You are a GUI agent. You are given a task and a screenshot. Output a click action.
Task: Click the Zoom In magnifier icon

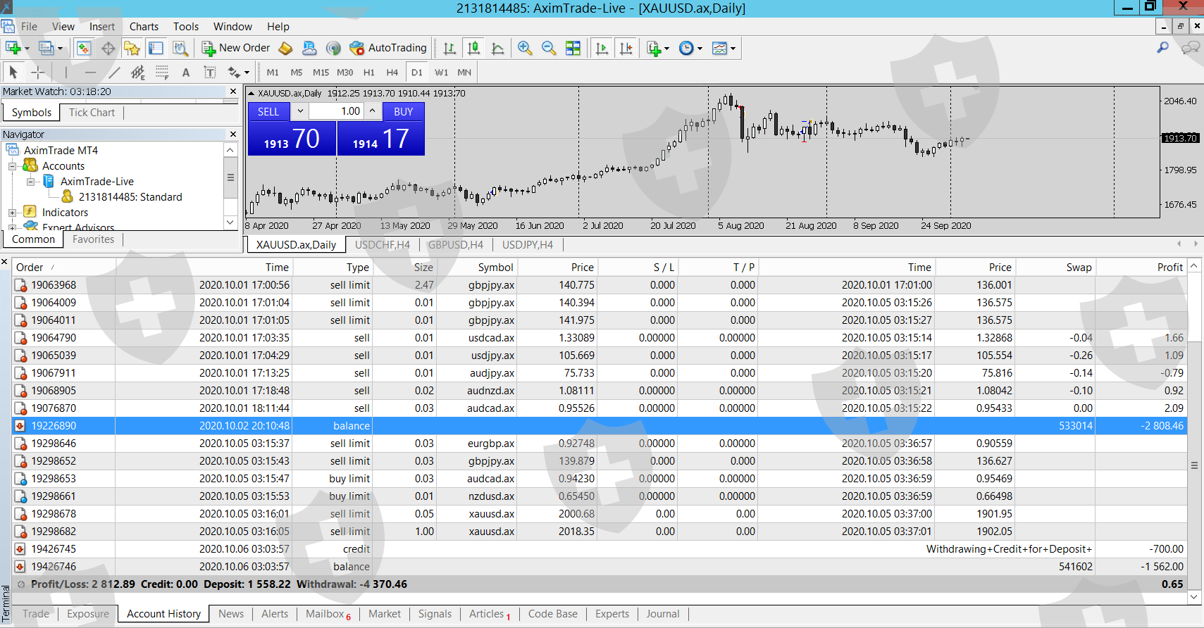click(x=524, y=48)
